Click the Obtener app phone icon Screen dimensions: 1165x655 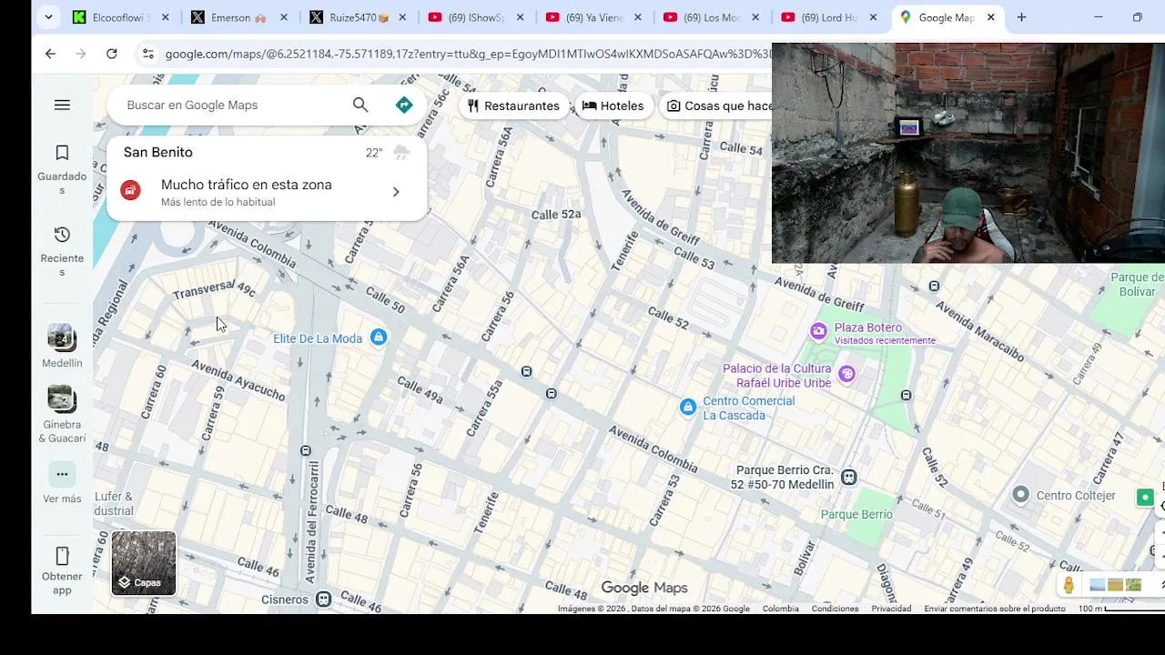pos(62,556)
